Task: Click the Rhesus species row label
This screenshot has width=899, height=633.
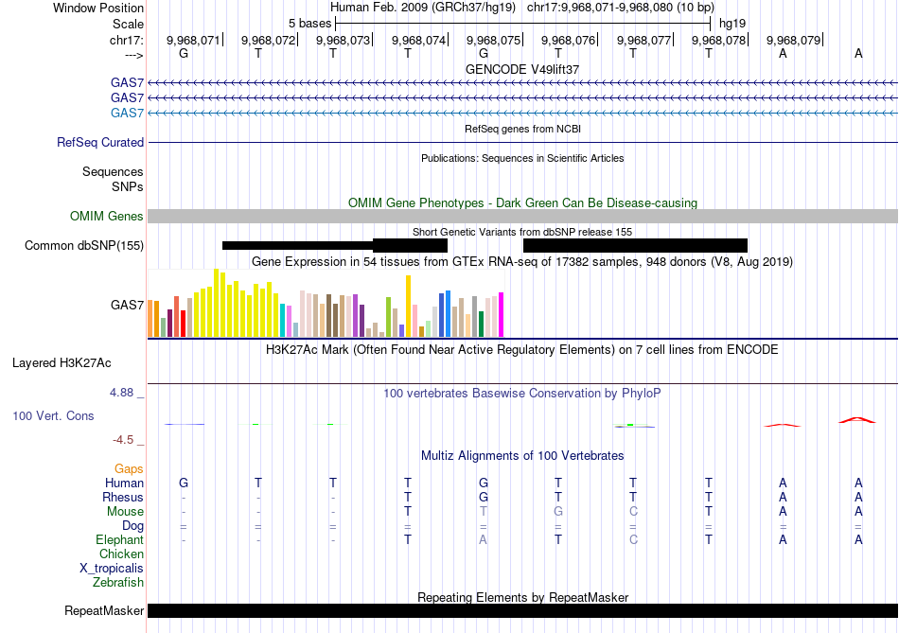Action: point(123,497)
